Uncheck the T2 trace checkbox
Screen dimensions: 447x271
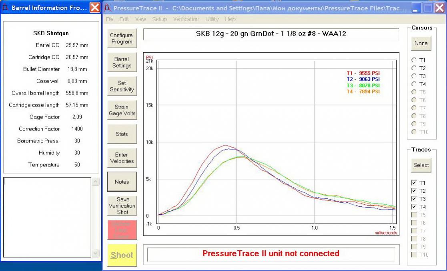tap(414, 191)
